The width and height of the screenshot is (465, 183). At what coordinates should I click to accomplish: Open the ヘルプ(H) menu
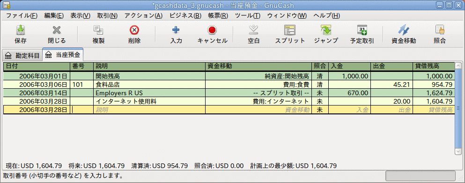click(x=326, y=16)
